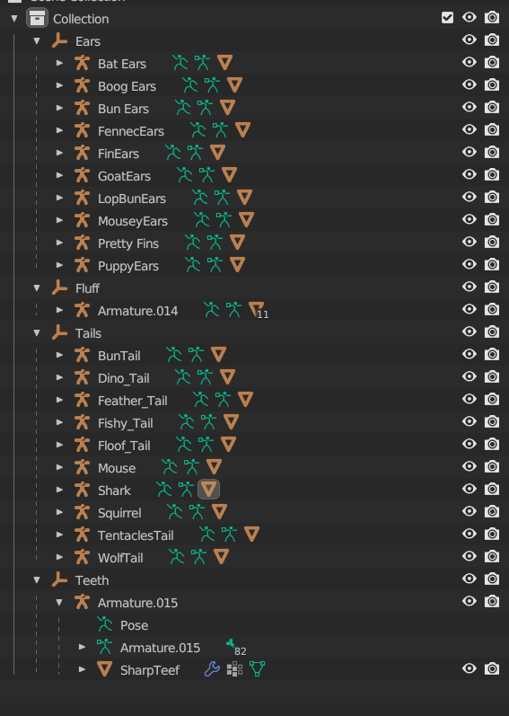Click the modifier wrench icon on SharpTeef
The image size is (509, 716).
pyautogui.click(x=212, y=669)
